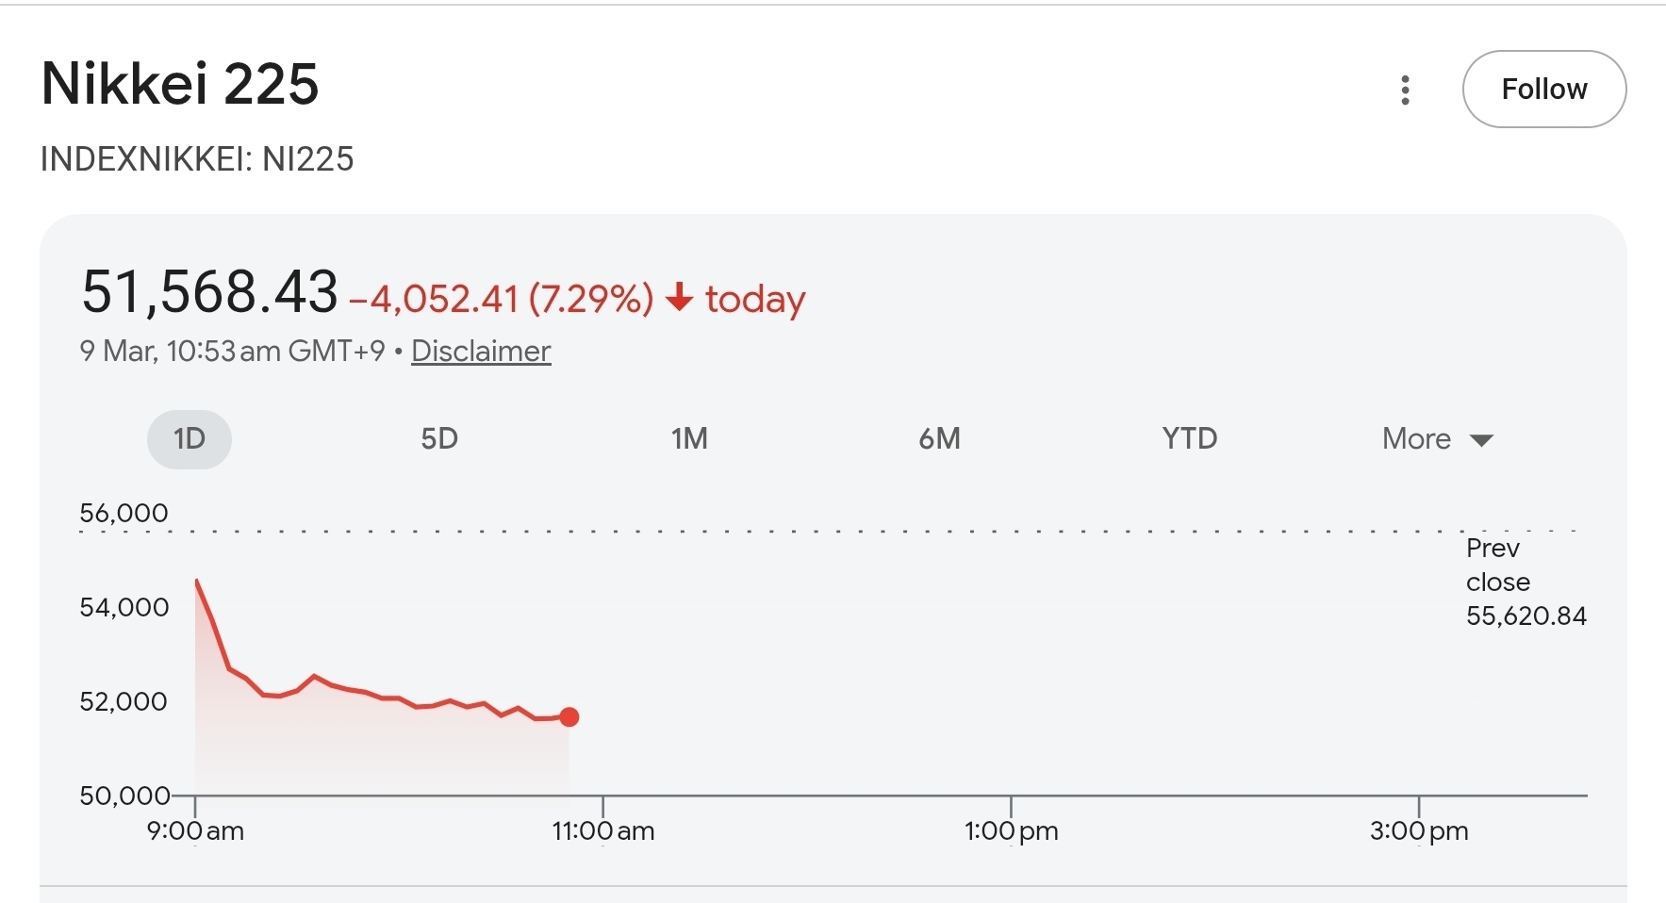Click the red down arrow beside today
1666x903 pixels.
[x=679, y=298]
